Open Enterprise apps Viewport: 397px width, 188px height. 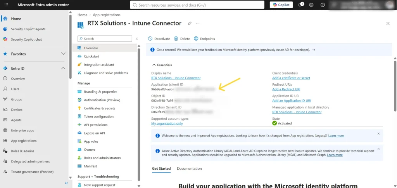tap(22, 131)
